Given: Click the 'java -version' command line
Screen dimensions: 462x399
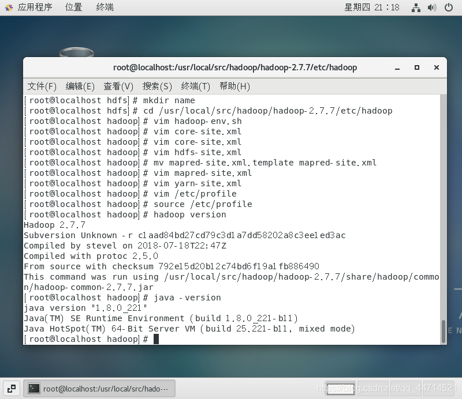Looking at the screenshot, I should click(x=122, y=298).
